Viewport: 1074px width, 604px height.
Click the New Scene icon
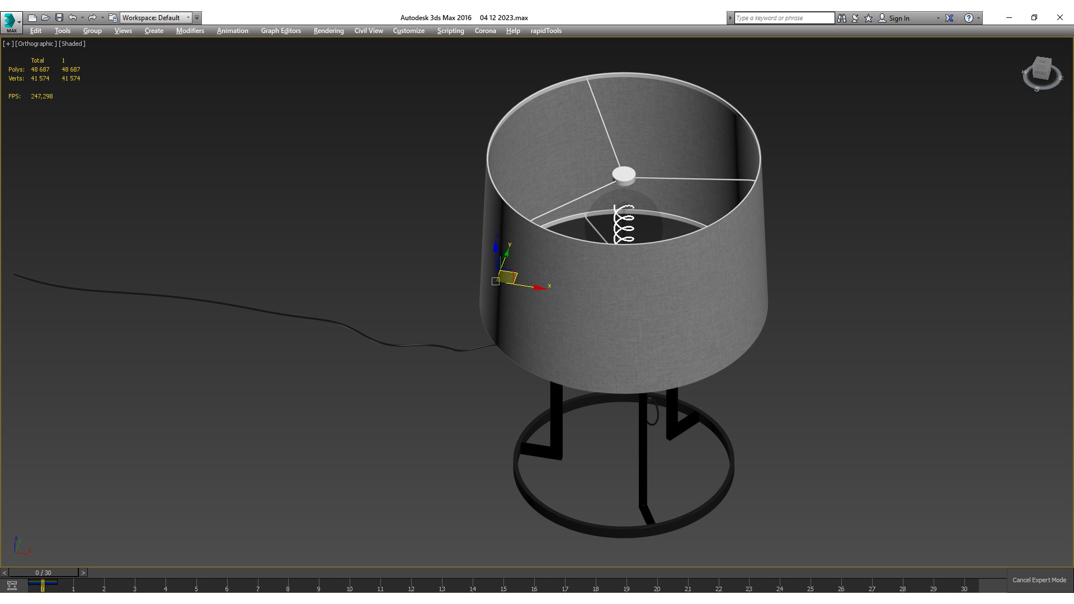click(32, 18)
